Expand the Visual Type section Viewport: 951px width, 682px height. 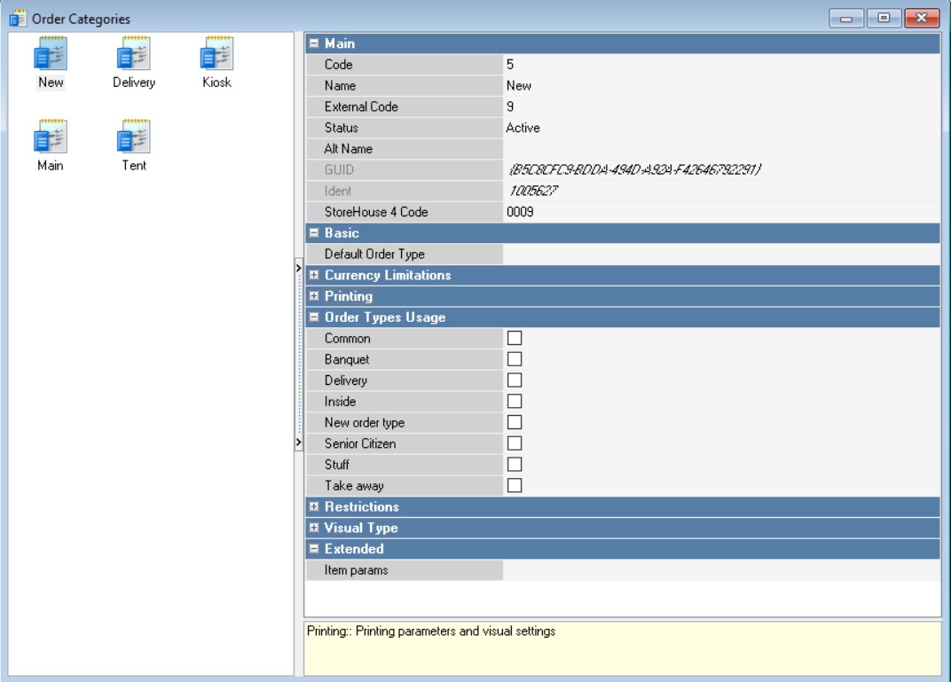click(x=313, y=528)
